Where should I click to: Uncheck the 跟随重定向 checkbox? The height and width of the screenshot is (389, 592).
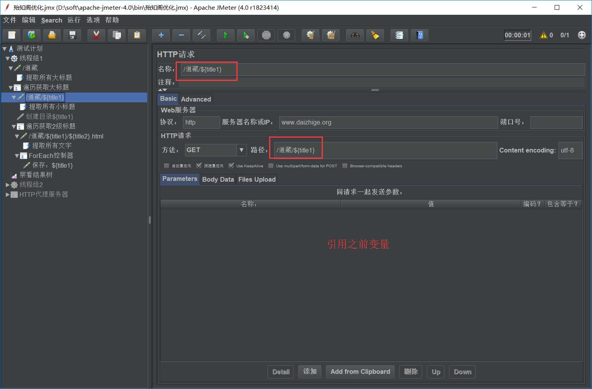[x=199, y=166]
